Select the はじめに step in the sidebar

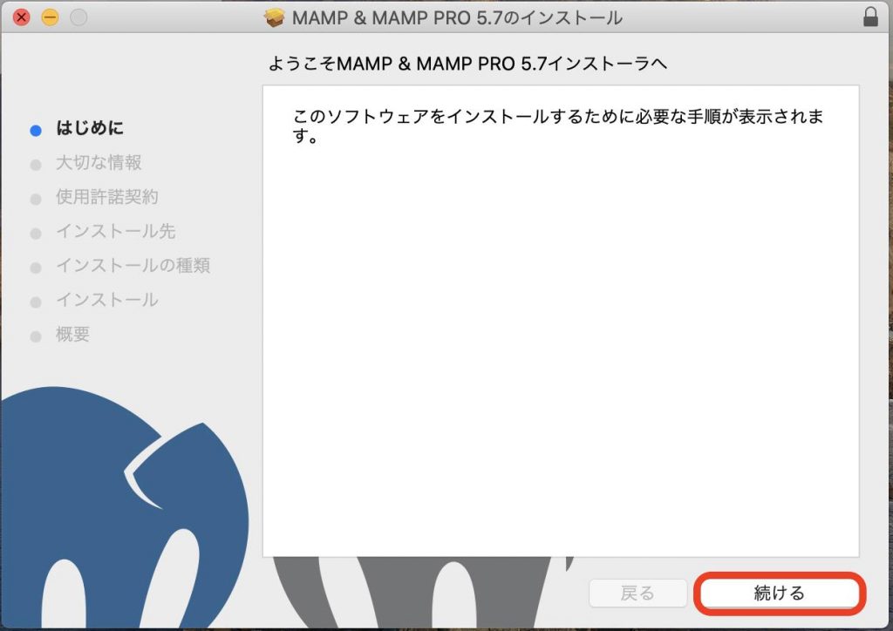pos(90,128)
